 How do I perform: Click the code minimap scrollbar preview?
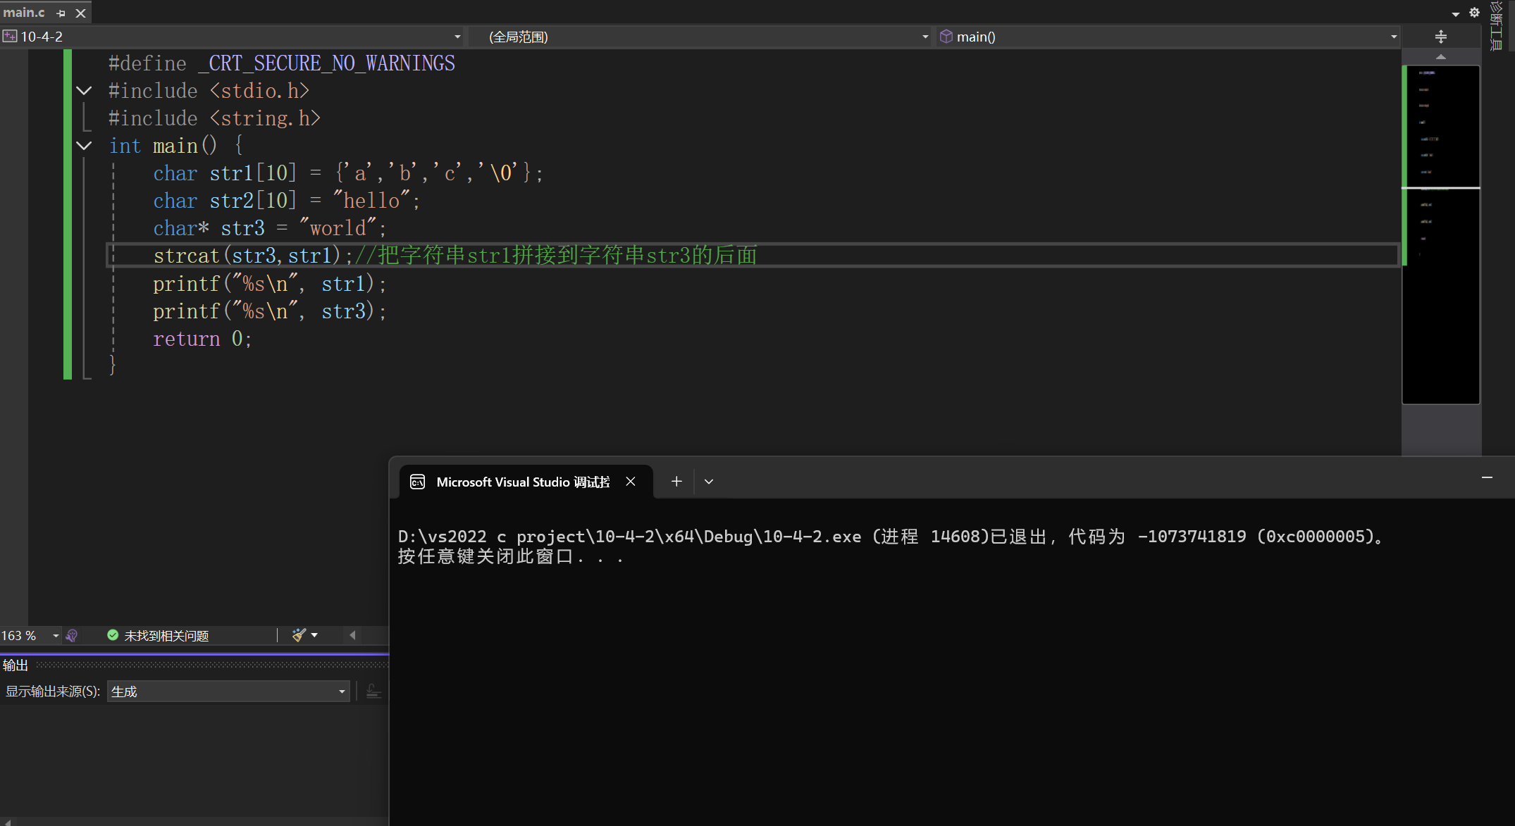click(x=1440, y=232)
